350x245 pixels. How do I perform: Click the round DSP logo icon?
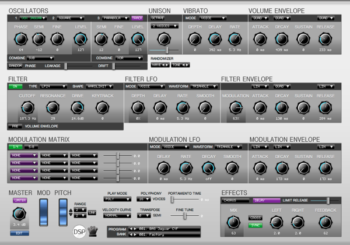[79, 232]
